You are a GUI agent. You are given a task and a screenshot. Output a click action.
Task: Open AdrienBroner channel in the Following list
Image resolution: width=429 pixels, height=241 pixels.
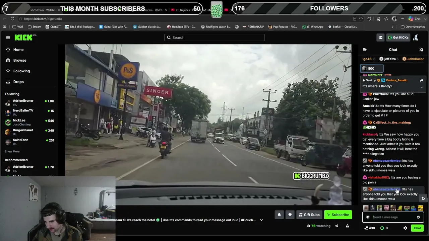pos(29,103)
